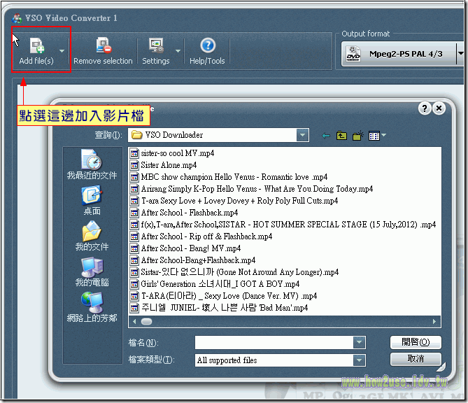Open the Add file(s) dropdown arrow
The image size is (468, 403).
[x=62, y=51]
